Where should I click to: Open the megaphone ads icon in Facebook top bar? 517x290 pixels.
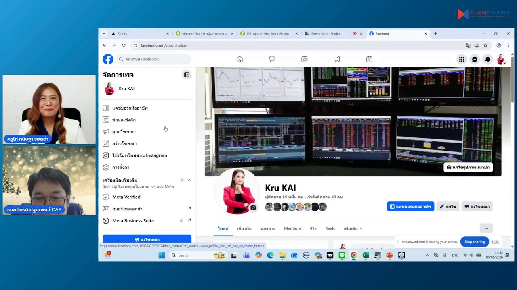pyautogui.click(x=337, y=59)
